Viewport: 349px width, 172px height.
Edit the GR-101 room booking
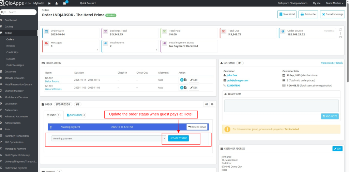pyautogui.click(x=194, y=88)
